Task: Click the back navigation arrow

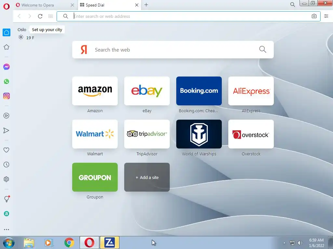Action: (19, 16)
